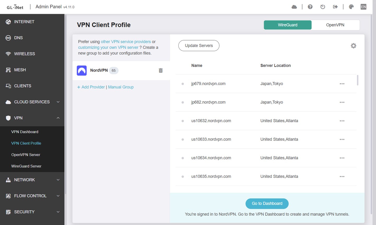Click the jp679.nordvpn.com server name
The height and width of the screenshot is (225, 376).
click(x=208, y=84)
